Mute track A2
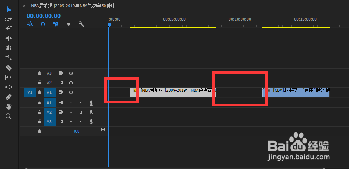349x169 pixels. tap(71, 113)
